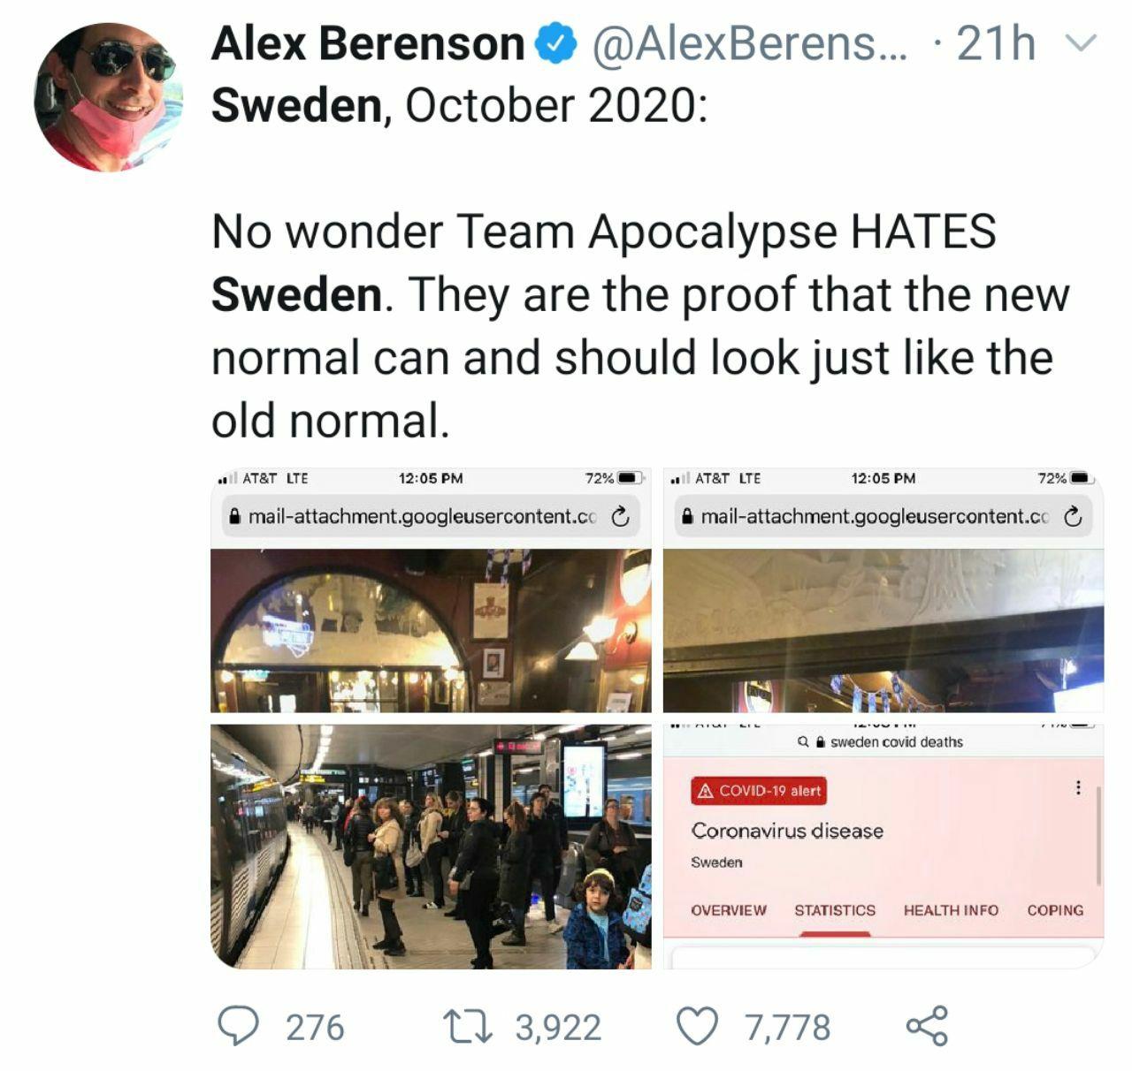
Task: Open the arched bar interior photo
Action: pos(431,630)
